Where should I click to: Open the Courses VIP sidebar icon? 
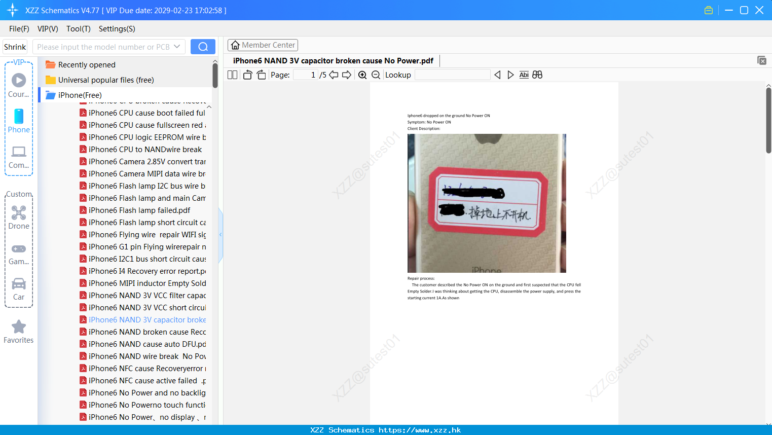click(x=19, y=85)
